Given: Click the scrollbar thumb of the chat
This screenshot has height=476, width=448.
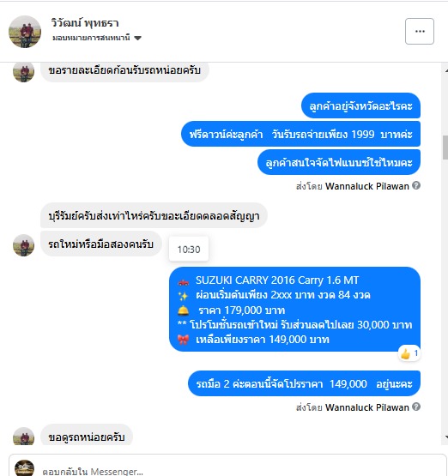Looking at the screenshot, I should click(x=445, y=148).
